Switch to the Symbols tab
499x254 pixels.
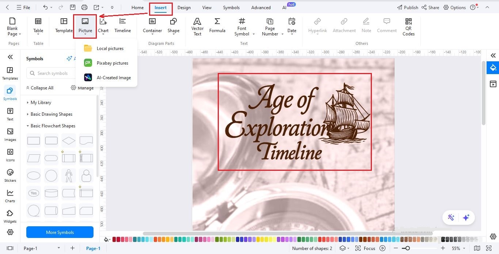pyautogui.click(x=231, y=7)
